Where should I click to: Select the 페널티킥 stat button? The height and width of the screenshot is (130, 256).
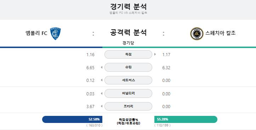[128, 93]
